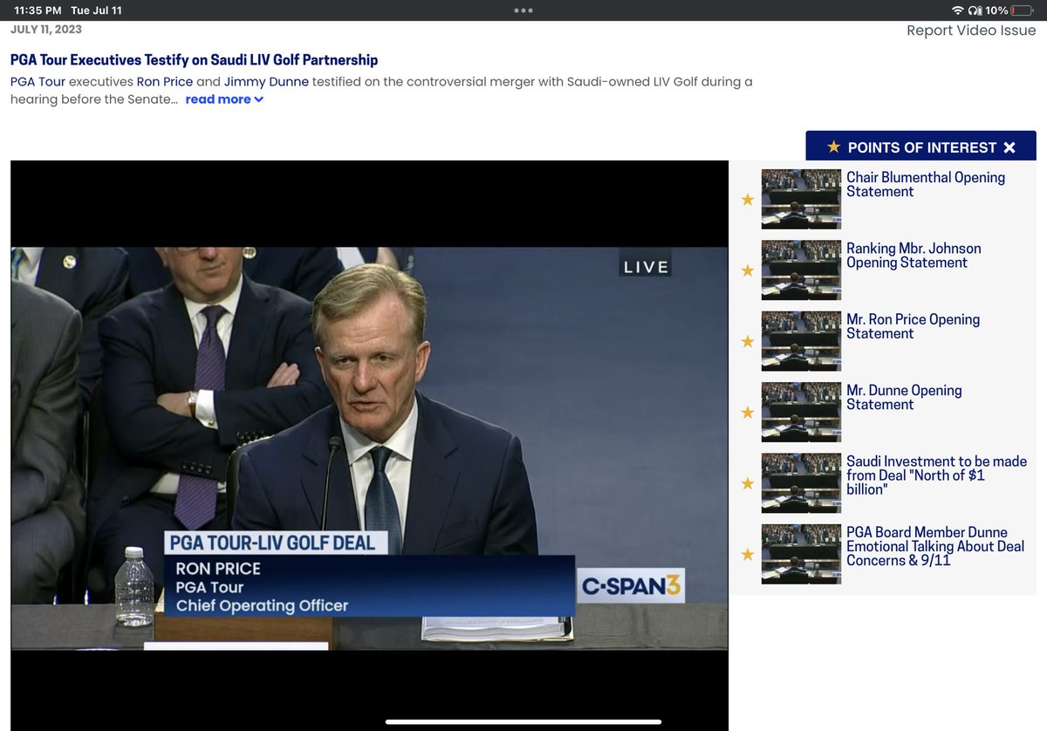The image size is (1047, 731).
Task: Click star beside Dunne Emotional 9/11 point
Action: 747,554
